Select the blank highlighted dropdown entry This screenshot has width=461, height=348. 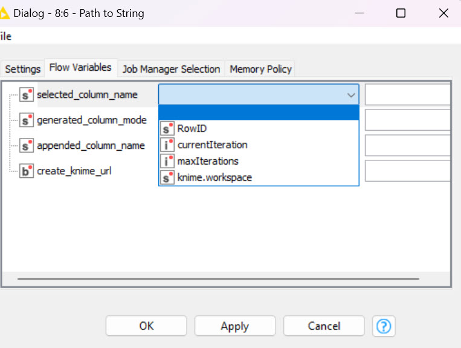pos(259,113)
